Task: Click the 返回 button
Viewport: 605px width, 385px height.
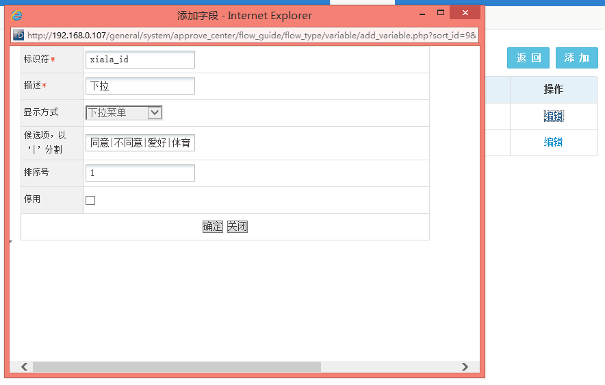Action: 528,58
